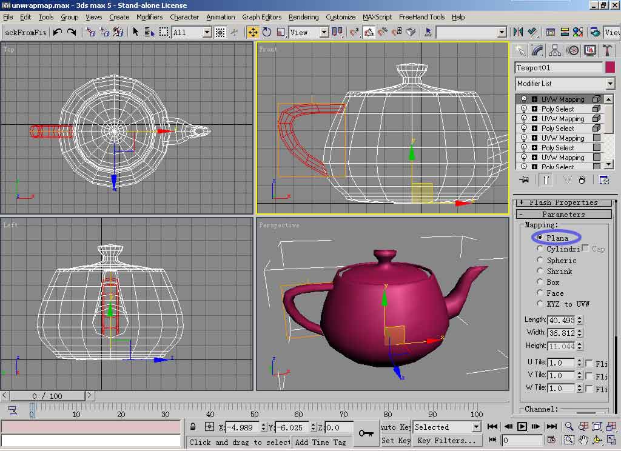The width and height of the screenshot is (621, 451).
Task: Click the Pin Stack icon
Action: tap(524, 180)
